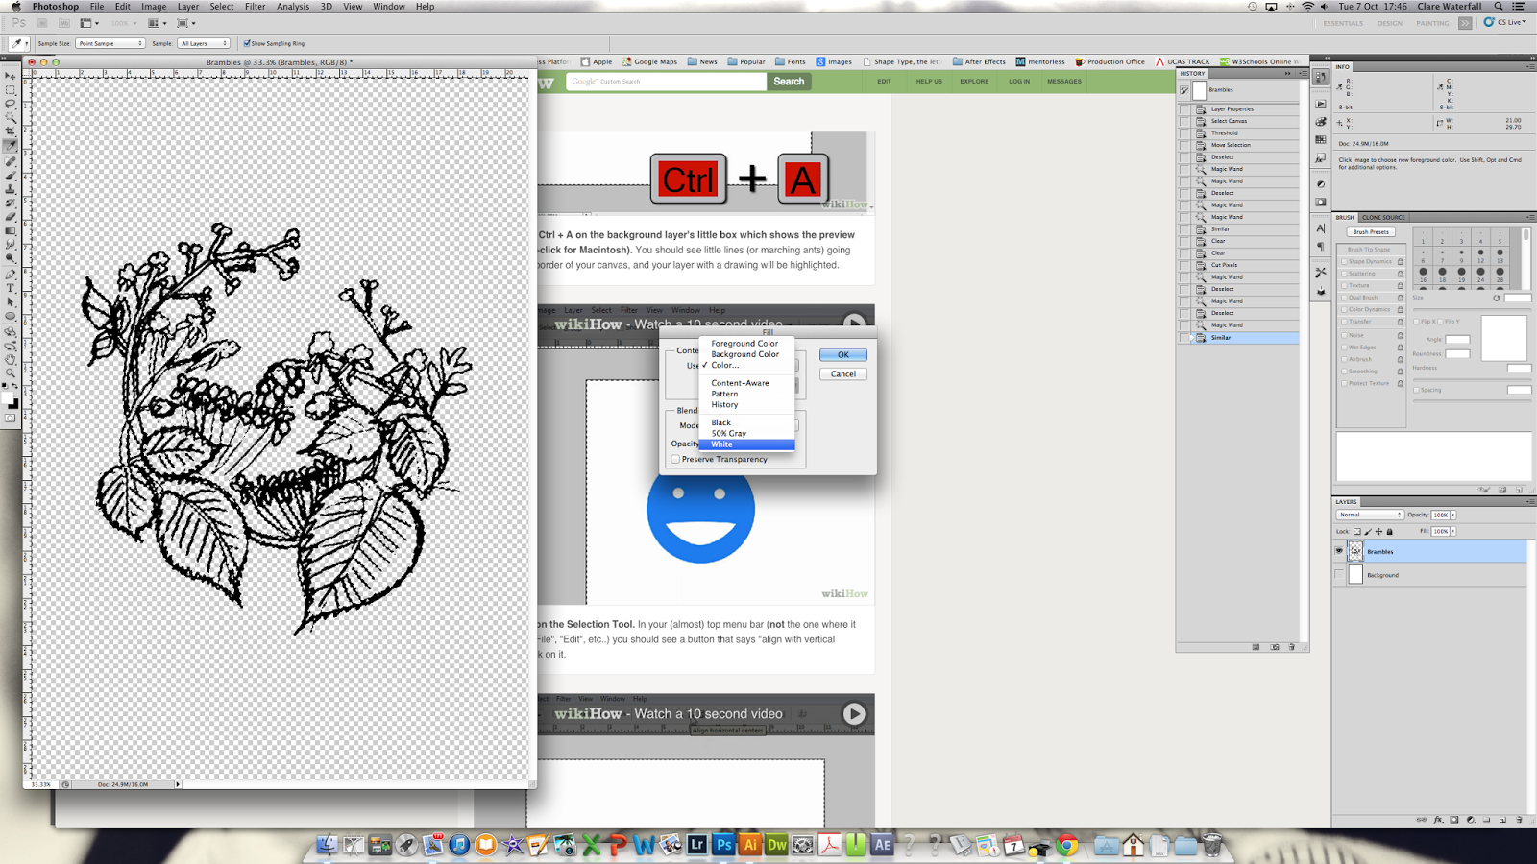Enable Scattering in Brush panel
The image size is (1537, 864).
[1343, 274]
